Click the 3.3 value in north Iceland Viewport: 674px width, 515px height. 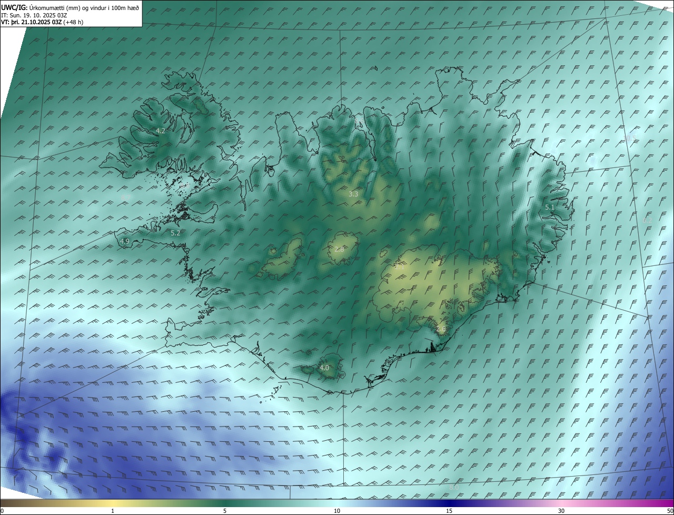coord(353,194)
